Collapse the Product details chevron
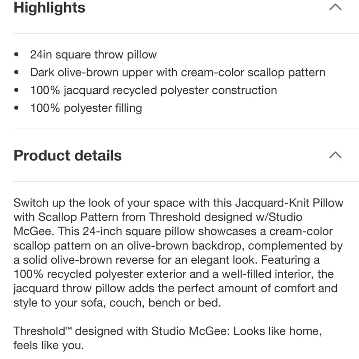This screenshot has height=359, width=359. [335, 155]
